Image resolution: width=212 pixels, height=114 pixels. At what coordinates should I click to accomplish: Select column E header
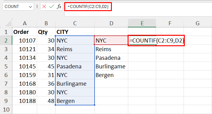click(x=142, y=23)
